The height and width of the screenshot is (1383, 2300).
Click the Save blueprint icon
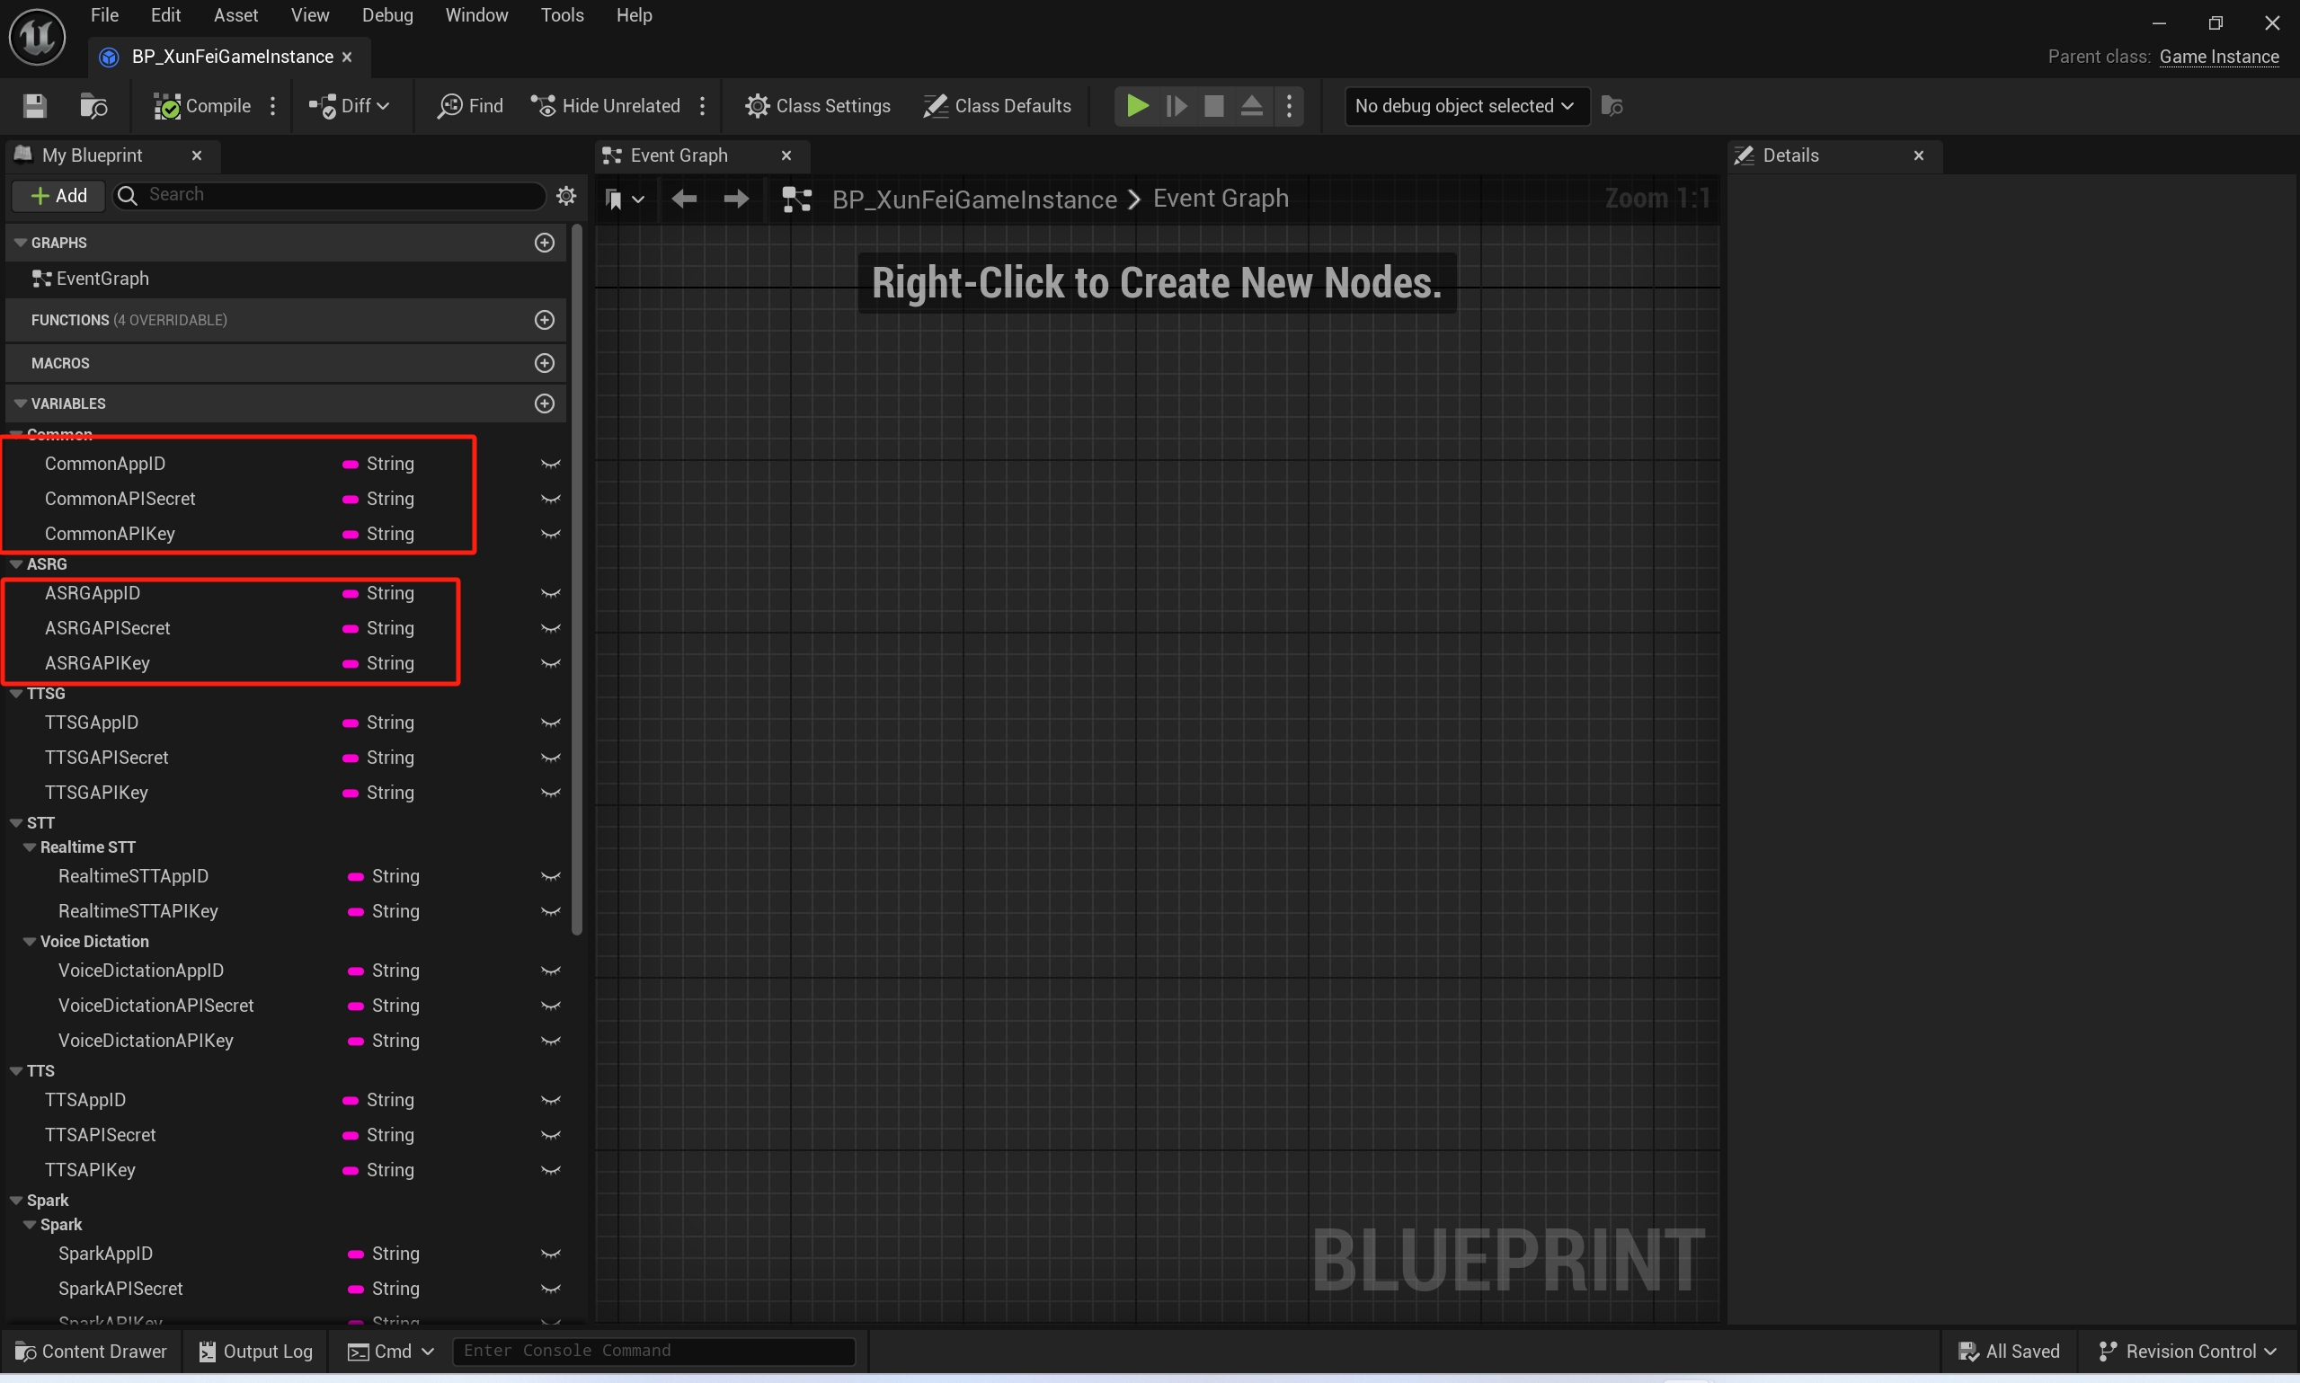(x=34, y=106)
